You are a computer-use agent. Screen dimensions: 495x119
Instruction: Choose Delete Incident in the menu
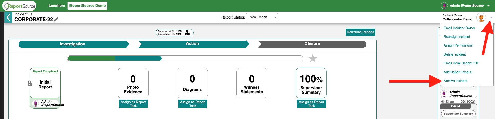click(x=455, y=54)
